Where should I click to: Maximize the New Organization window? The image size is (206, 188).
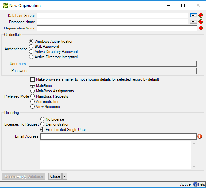[x=183, y=5]
